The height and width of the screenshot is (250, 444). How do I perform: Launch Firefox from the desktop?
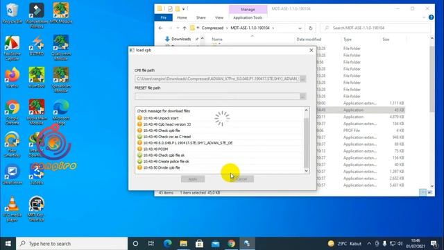tap(12, 78)
